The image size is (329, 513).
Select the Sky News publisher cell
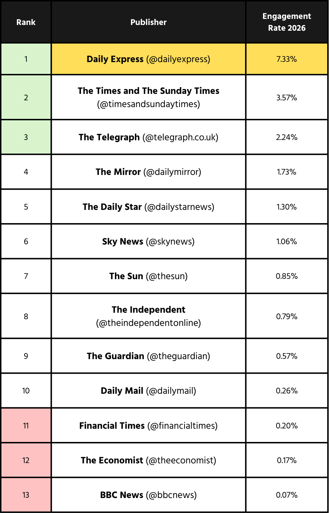[x=148, y=242]
